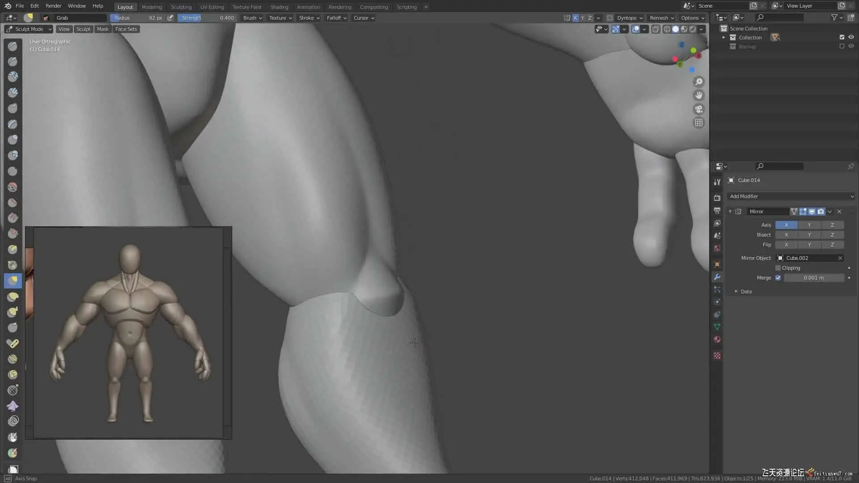The width and height of the screenshot is (859, 483).
Task: Select the Mesh Filter tool at the toolbar bottom
Action: tap(13, 390)
